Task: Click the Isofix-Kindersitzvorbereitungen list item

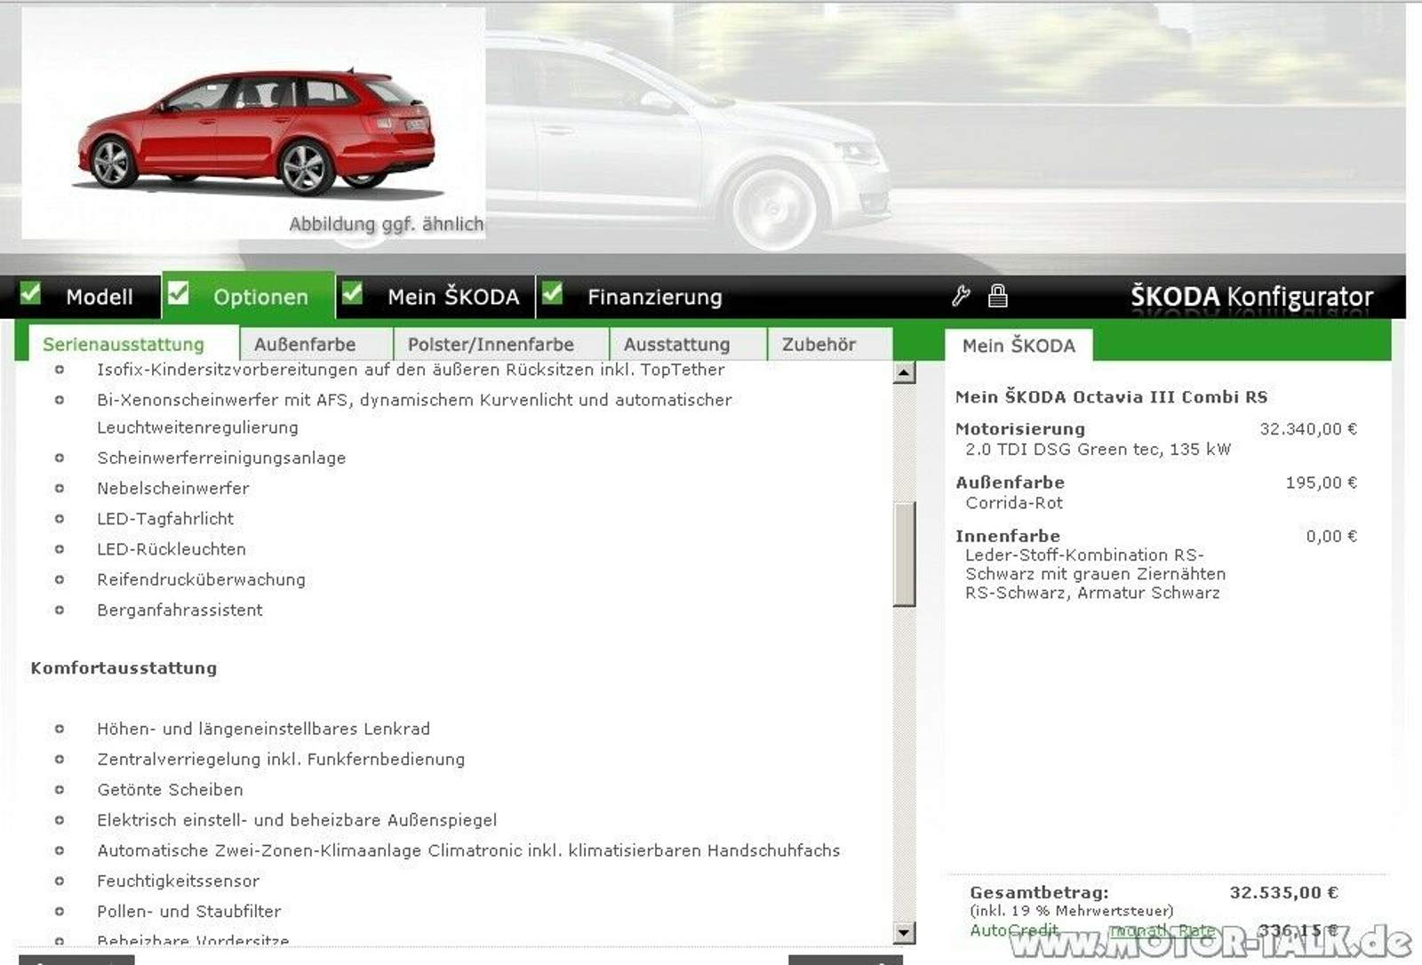Action: click(x=411, y=370)
